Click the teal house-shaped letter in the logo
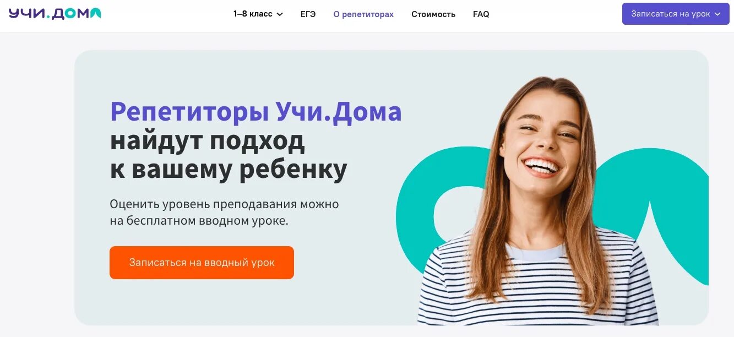734x337 pixels. [95, 14]
